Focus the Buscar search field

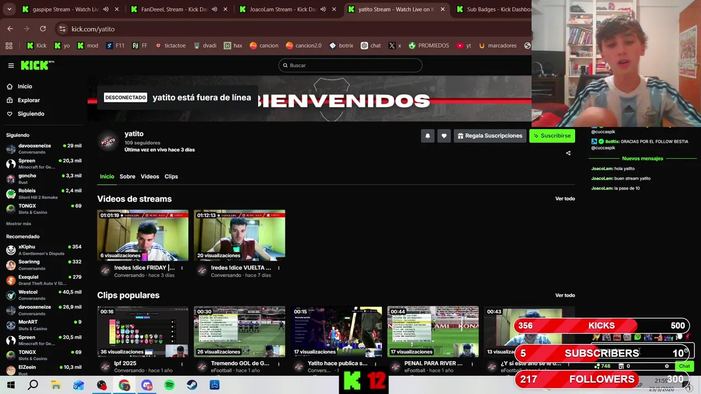pyautogui.click(x=350, y=65)
